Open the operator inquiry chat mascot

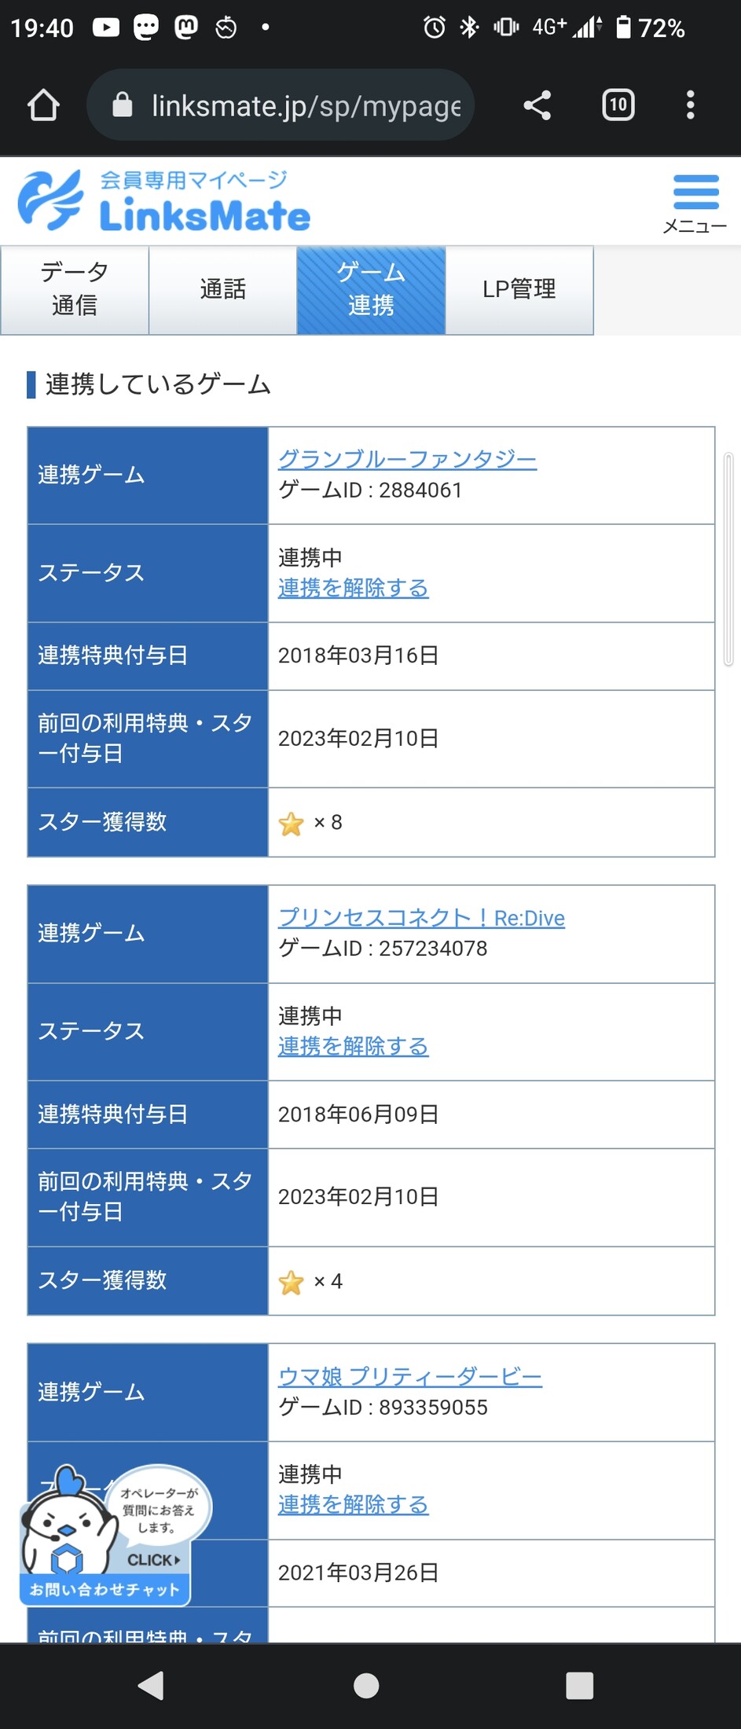point(105,1538)
